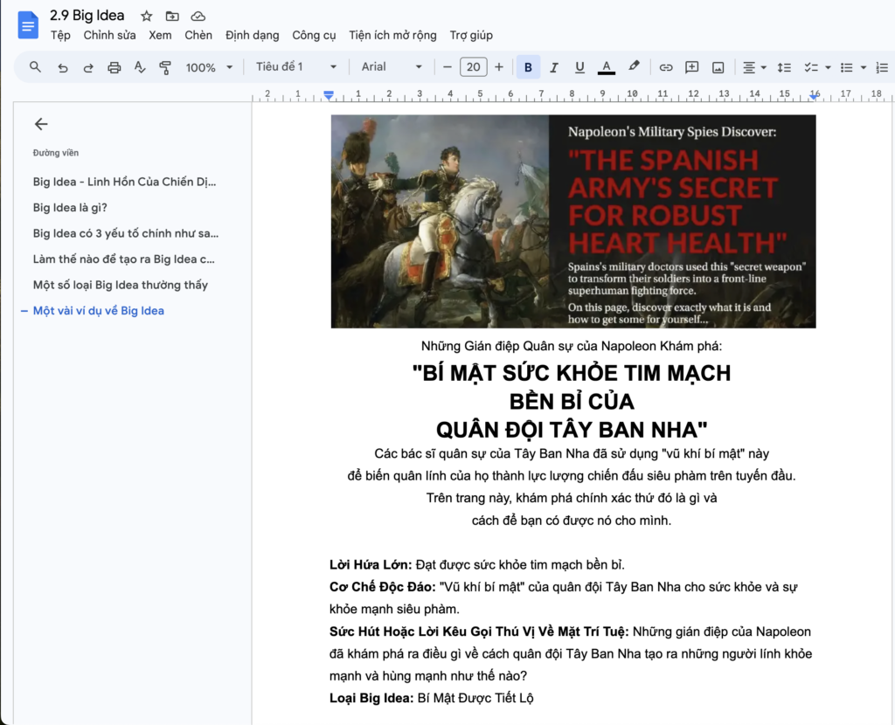This screenshot has width=895, height=725.
Task: Open the text color picker
Action: tap(607, 67)
